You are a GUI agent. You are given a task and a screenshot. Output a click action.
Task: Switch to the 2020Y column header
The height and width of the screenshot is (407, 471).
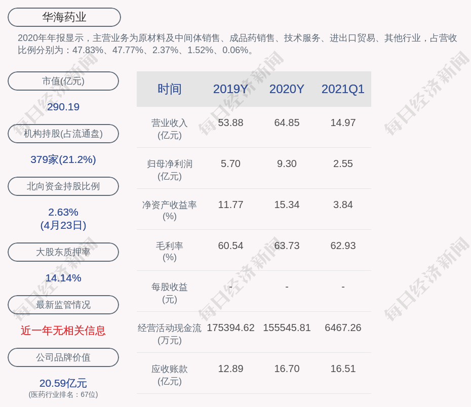click(287, 89)
